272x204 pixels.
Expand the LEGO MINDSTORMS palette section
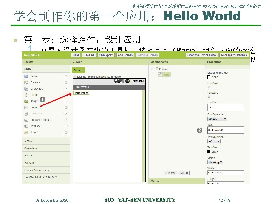click(46, 177)
